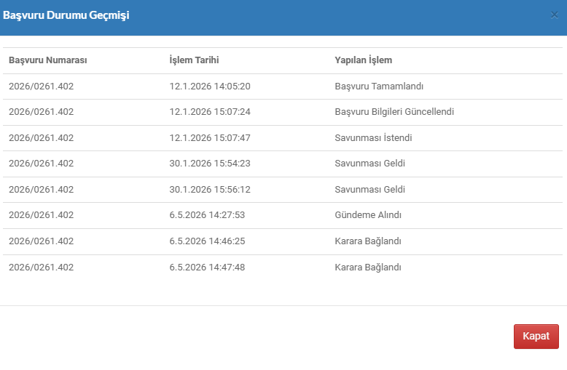This screenshot has height=370, width=567.
Task: Click application number in the first row
Action: [x=42, y=87]
